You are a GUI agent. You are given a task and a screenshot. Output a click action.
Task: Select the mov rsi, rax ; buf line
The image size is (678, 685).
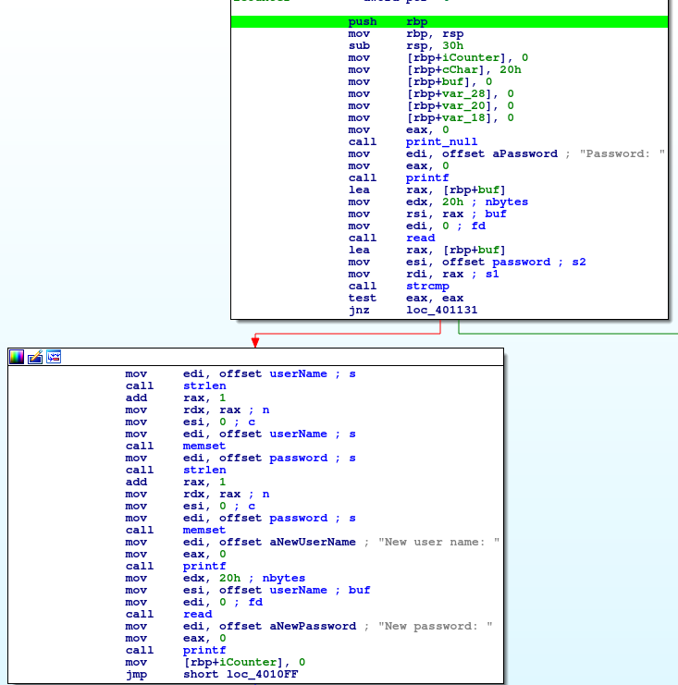[x=427, y=214]
